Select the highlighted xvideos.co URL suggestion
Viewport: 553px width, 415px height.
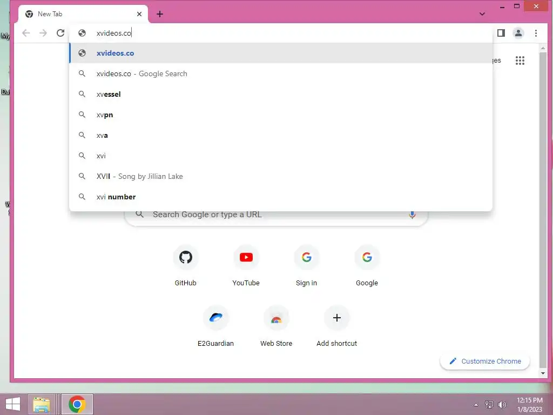click(x=281, y=53)
